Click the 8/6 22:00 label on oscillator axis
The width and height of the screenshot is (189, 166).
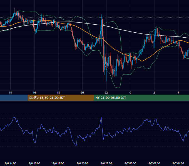click(x=106, y=163)
